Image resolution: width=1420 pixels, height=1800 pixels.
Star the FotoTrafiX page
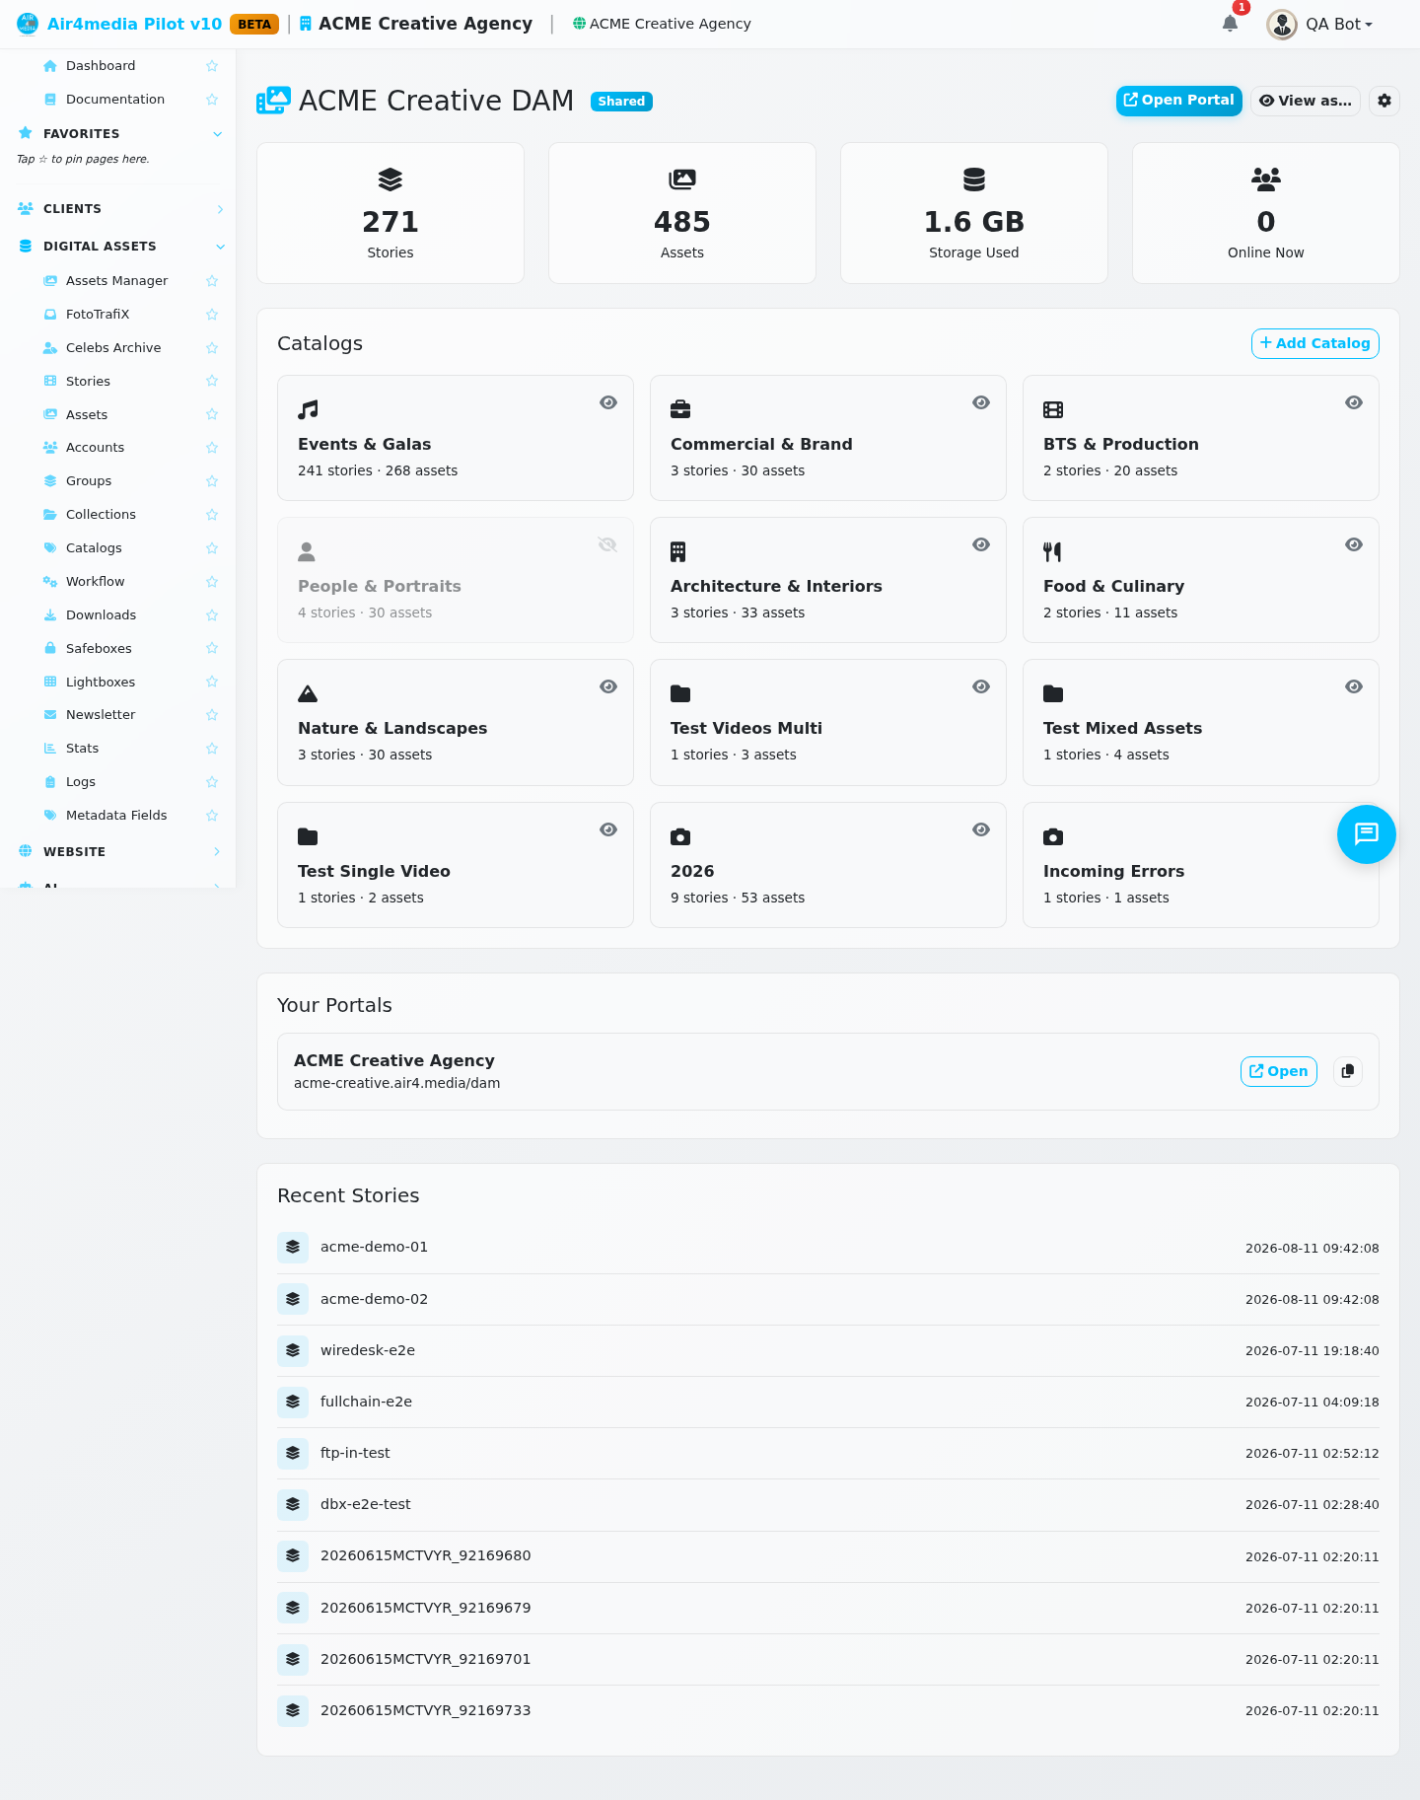tap(212, 315)
